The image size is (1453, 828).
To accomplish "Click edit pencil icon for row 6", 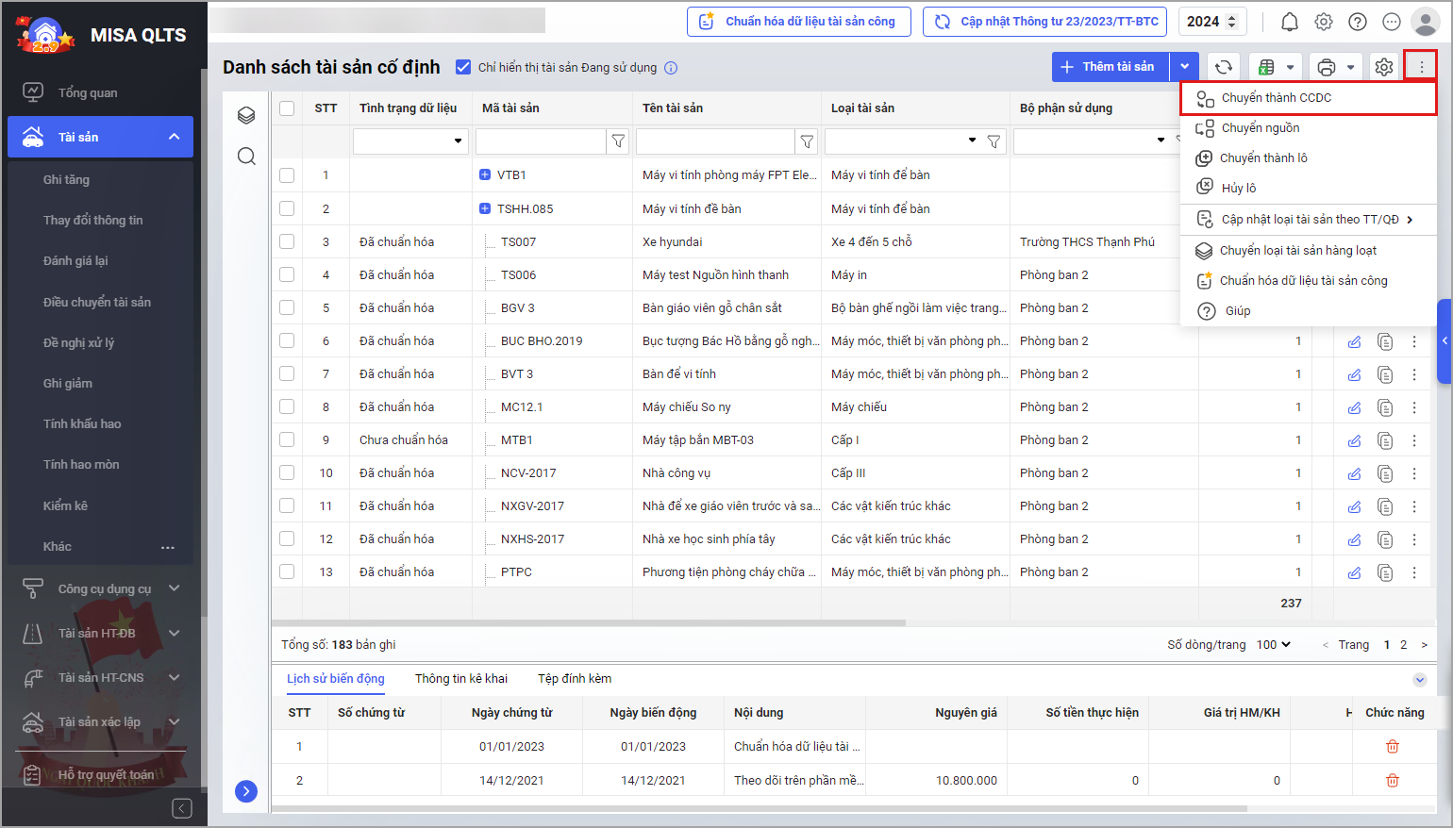I will 1354,341.
